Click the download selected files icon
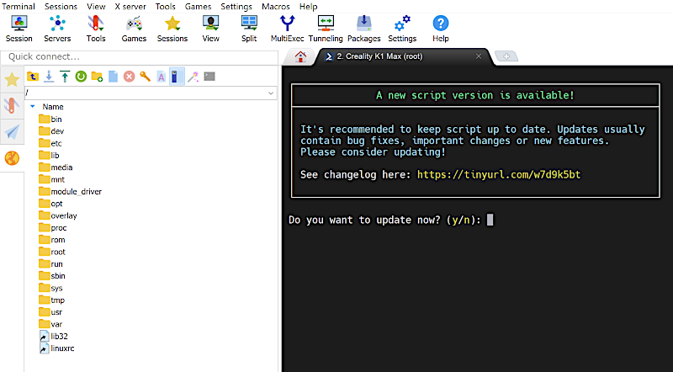 49,77
